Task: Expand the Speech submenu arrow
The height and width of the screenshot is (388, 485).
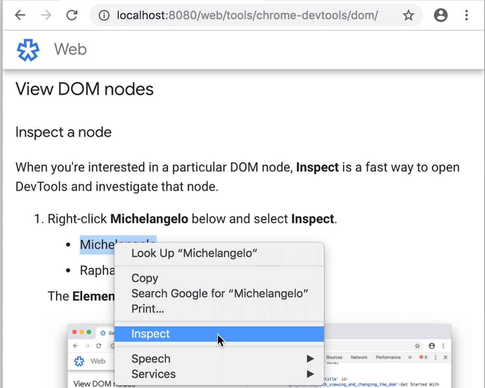Action: click(310, 359)
